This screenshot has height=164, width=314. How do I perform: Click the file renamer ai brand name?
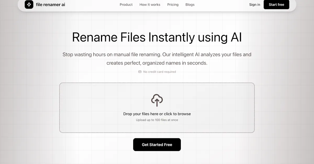click(51, 4)
